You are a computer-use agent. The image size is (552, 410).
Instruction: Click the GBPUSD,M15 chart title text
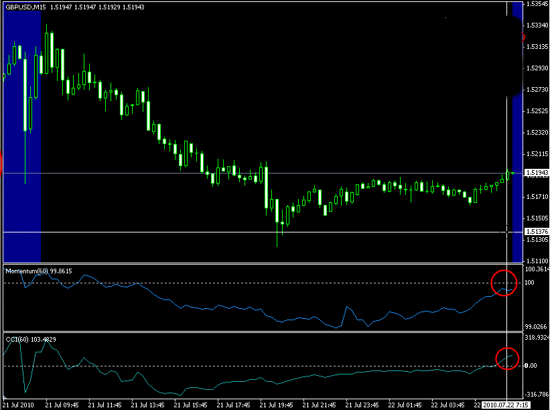point(25,7)
